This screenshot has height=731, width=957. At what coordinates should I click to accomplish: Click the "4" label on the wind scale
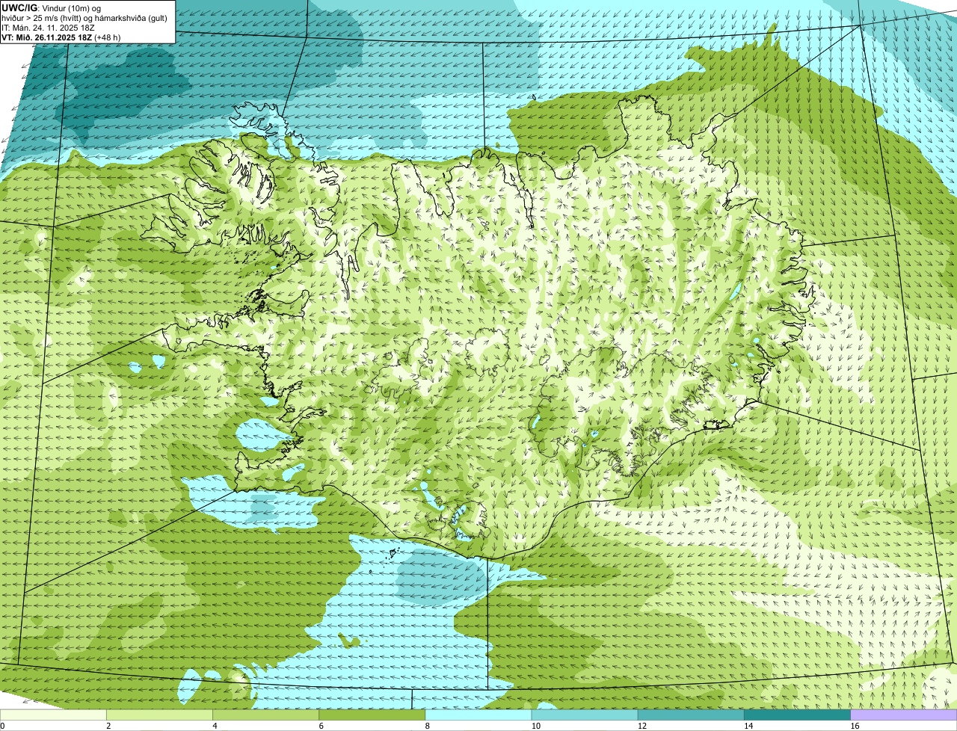(x=215, y=726)
